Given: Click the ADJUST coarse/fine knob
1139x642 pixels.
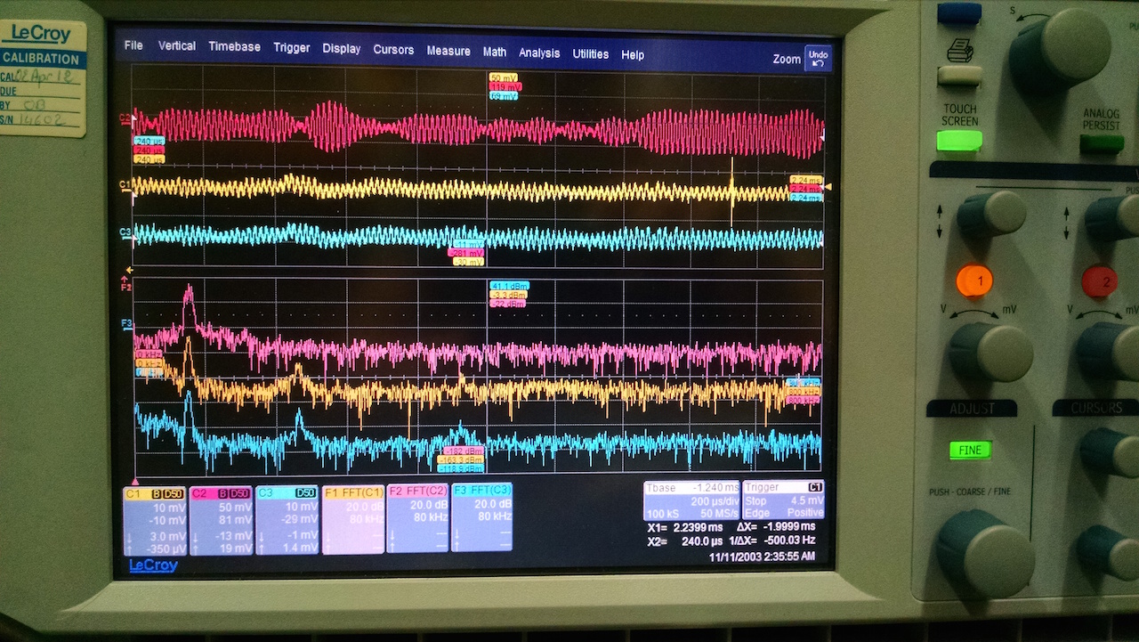Looking at the screenshot, I should 984,553.
